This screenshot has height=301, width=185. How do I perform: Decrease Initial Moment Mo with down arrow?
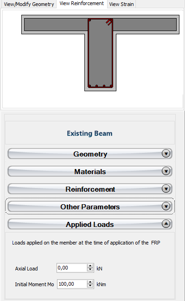point(90,286)
